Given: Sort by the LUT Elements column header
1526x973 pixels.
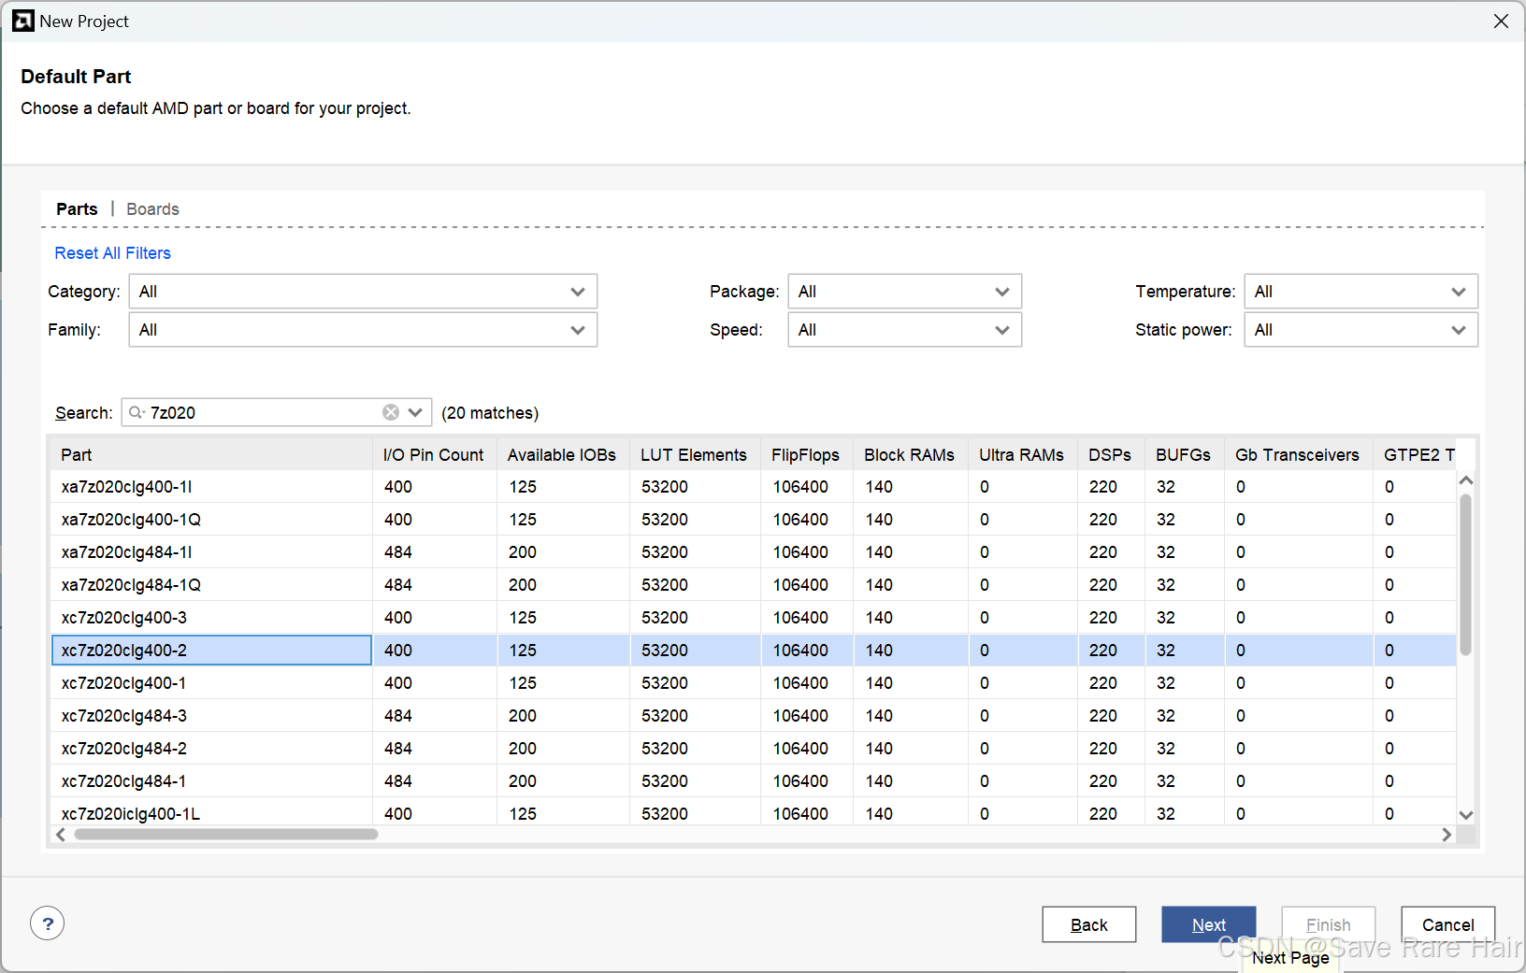Looking at the screenshot, I should coord(694,455).
